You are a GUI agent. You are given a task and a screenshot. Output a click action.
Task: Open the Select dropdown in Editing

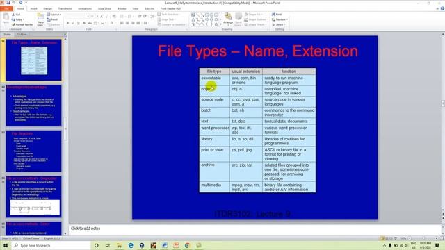(278, 25)
